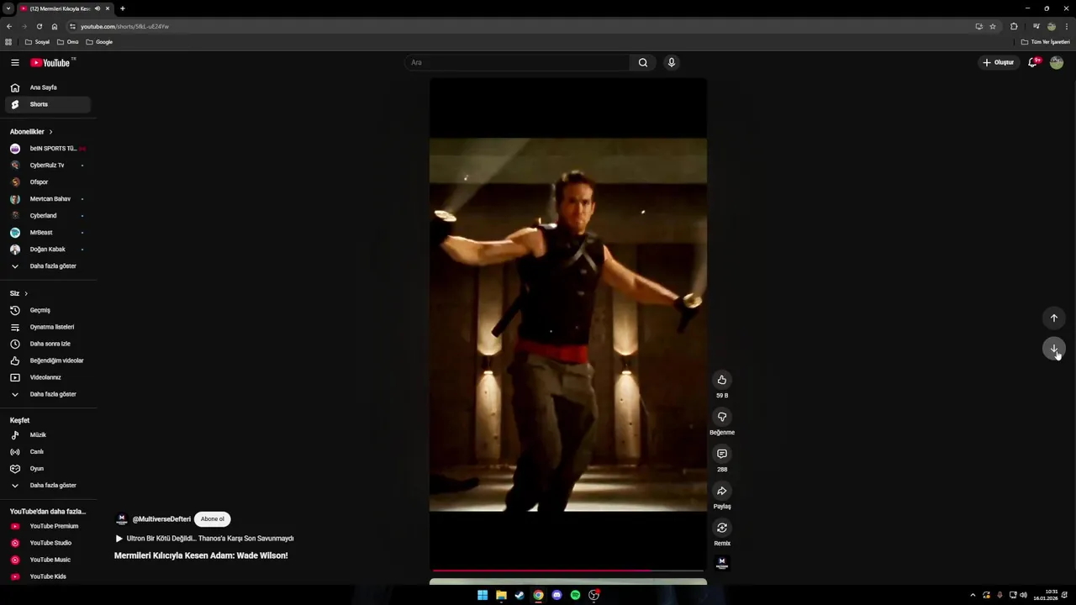
Task: Open the beIN SPORTS subscription channel
Action: [47, 149]
